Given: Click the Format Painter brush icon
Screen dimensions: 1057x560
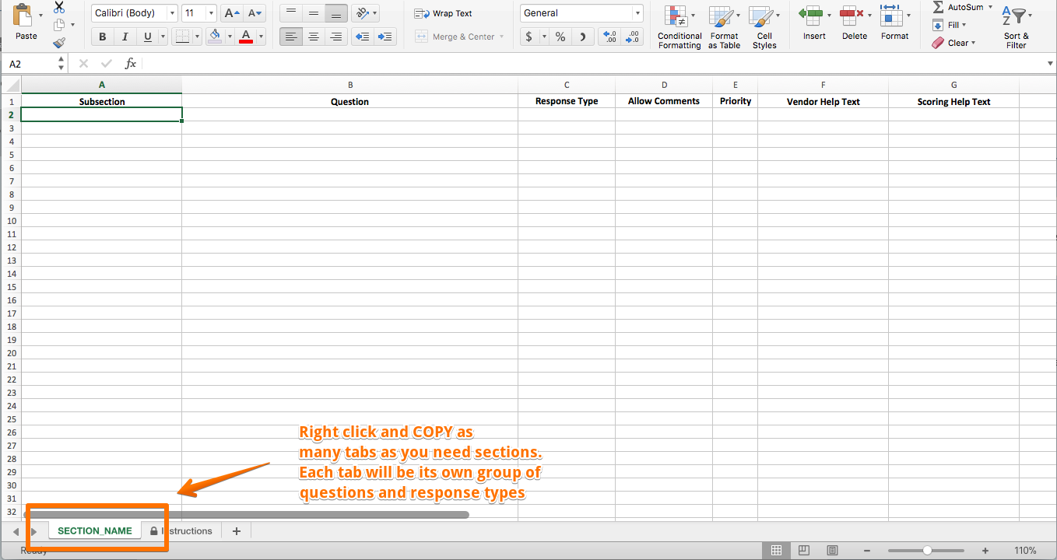Looking at the screenshot, I should (x=59, y=44).
